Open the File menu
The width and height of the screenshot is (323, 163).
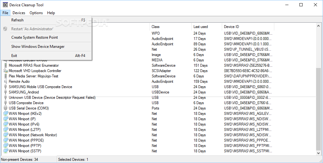(5, 13)
